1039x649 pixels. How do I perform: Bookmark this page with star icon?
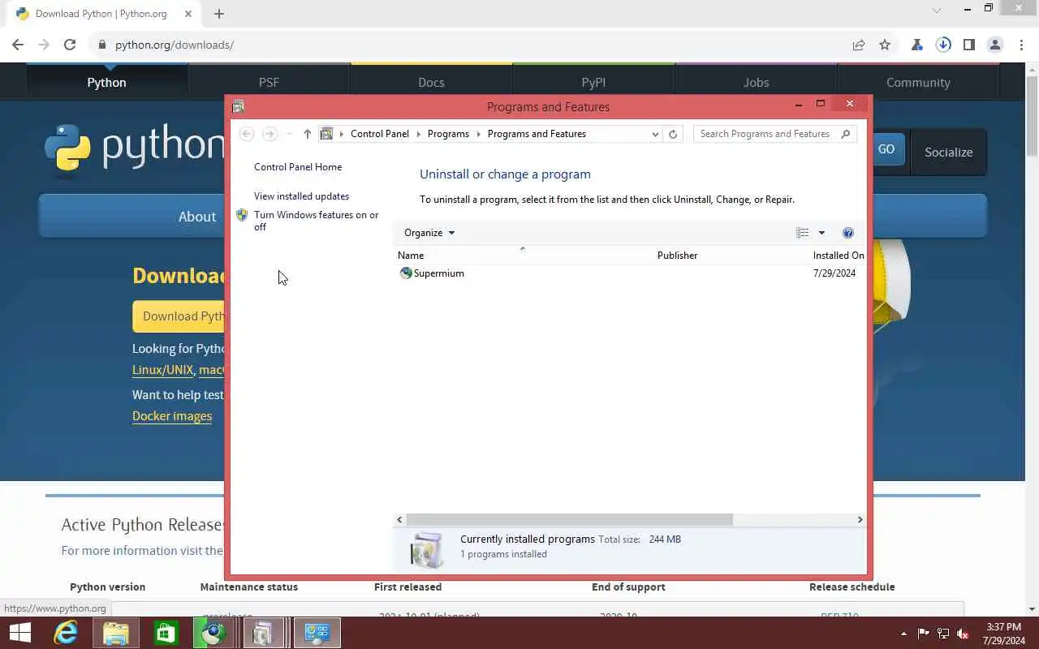pyautogui.click(x=885, y=45)
